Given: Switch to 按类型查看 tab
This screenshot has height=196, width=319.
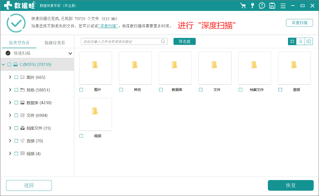Looking at the screenshot, I should [x=19, y=42].
